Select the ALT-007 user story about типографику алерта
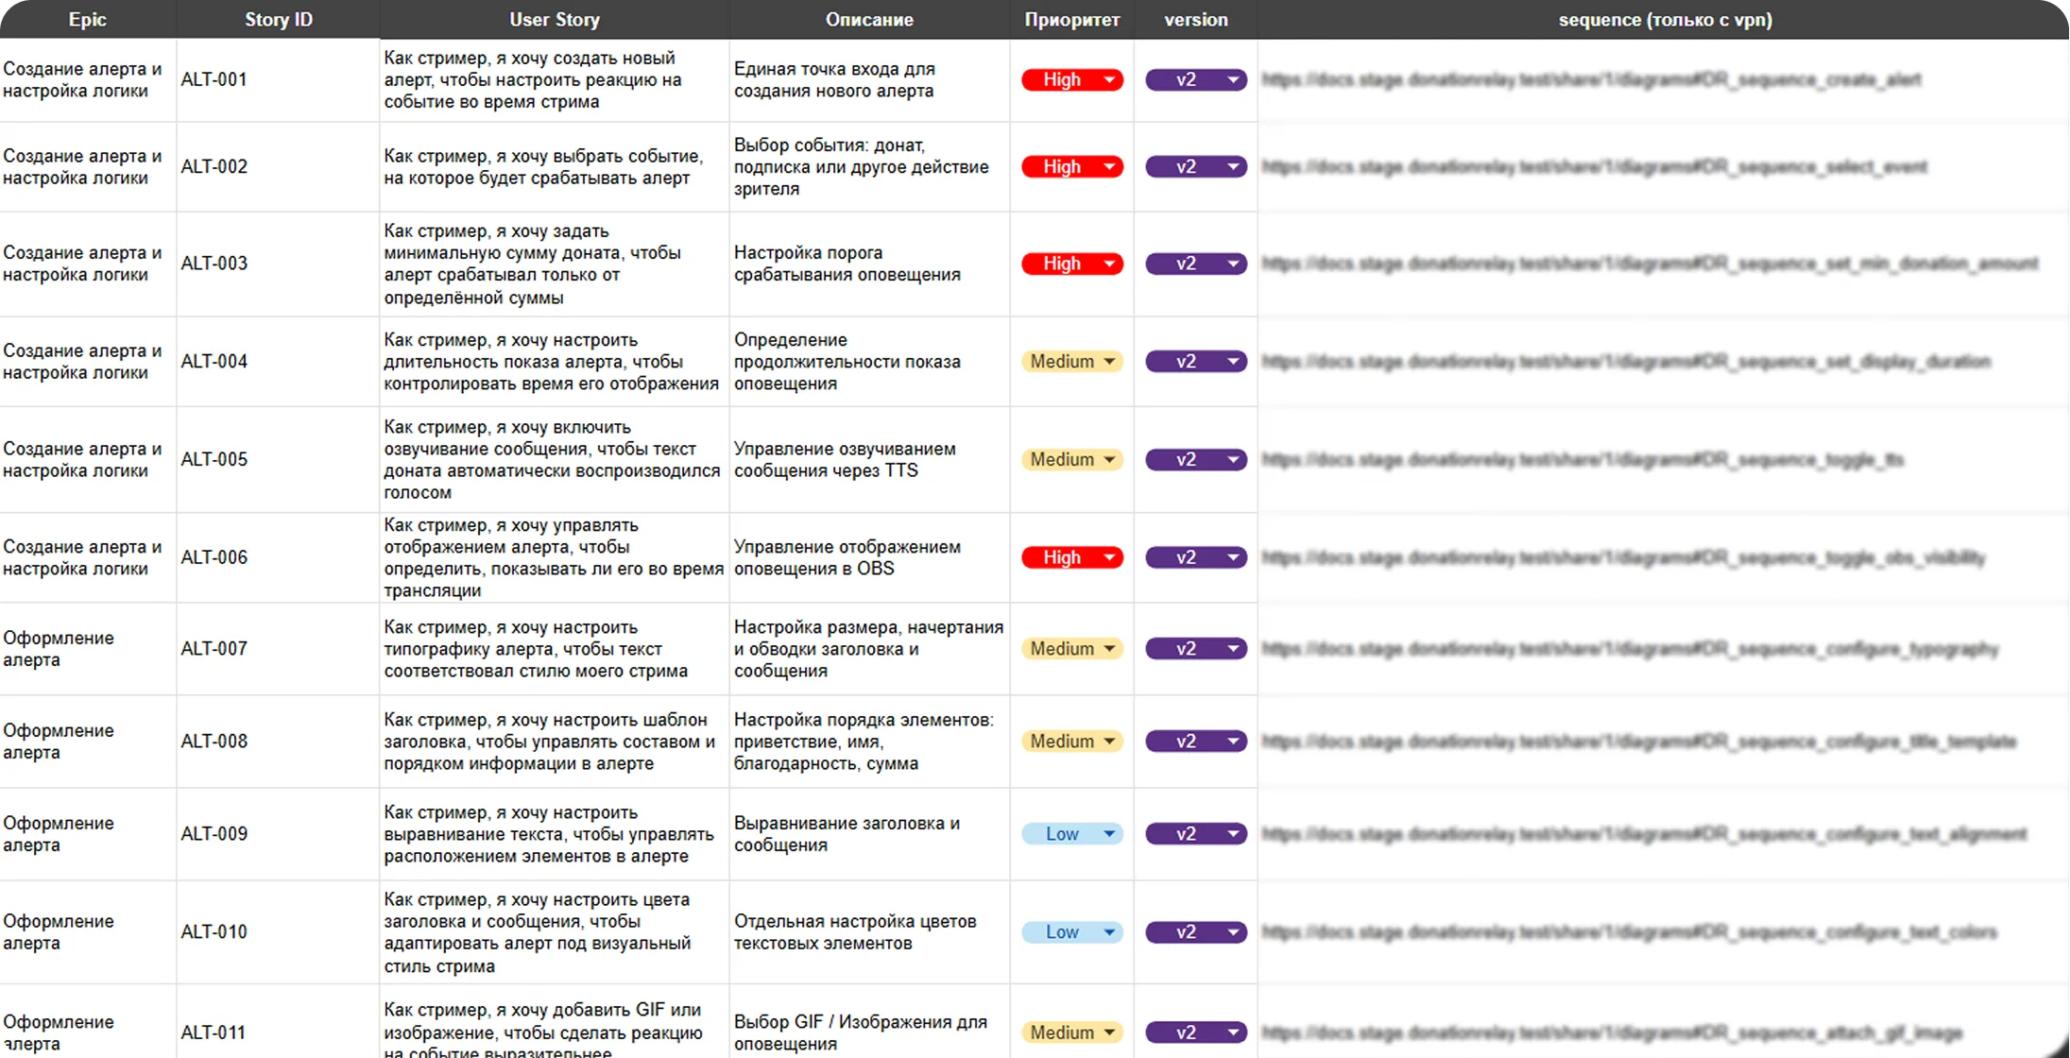2070x1058 pixels. click(555, 649)
